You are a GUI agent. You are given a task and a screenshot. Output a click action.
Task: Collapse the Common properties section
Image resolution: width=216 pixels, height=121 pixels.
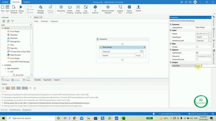(x=170, y=24)
